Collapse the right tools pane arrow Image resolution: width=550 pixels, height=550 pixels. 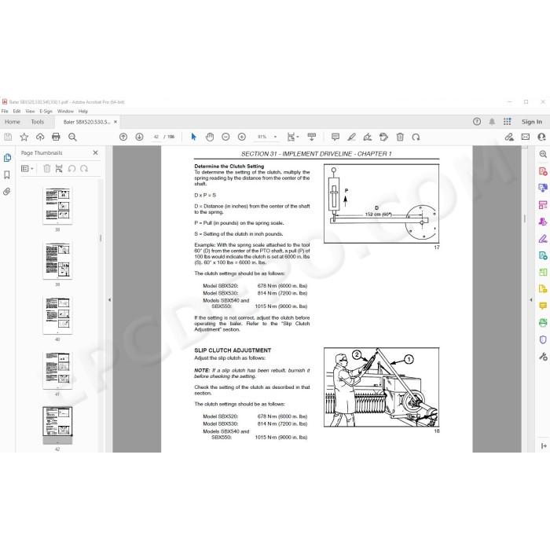point(531,300)
